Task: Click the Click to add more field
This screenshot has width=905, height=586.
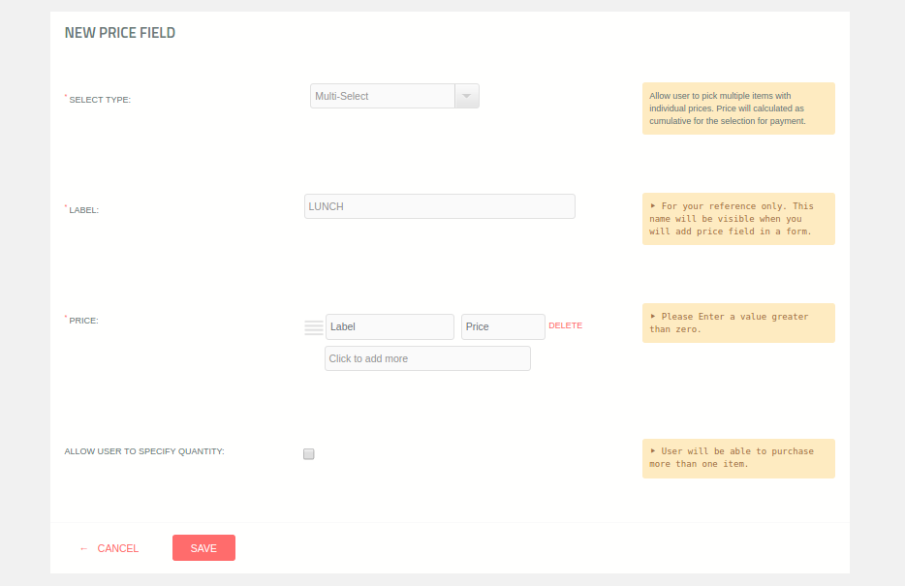Action: [426, 358]
